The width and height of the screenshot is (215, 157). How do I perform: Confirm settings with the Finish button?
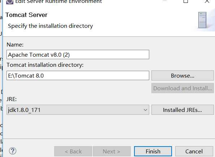pyautogui.click(x=153, y=151)
